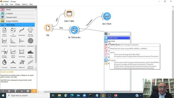Open the Widget menu
The height and width of the screenshot is (98, 174).
[17, 4]
